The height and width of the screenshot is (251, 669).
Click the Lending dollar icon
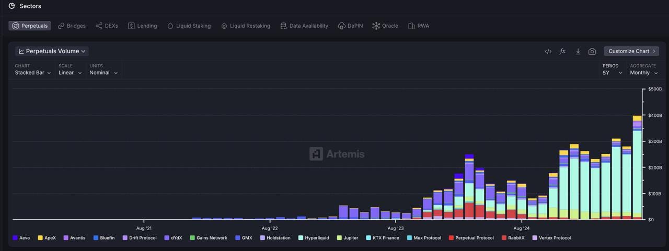(131, 26)
